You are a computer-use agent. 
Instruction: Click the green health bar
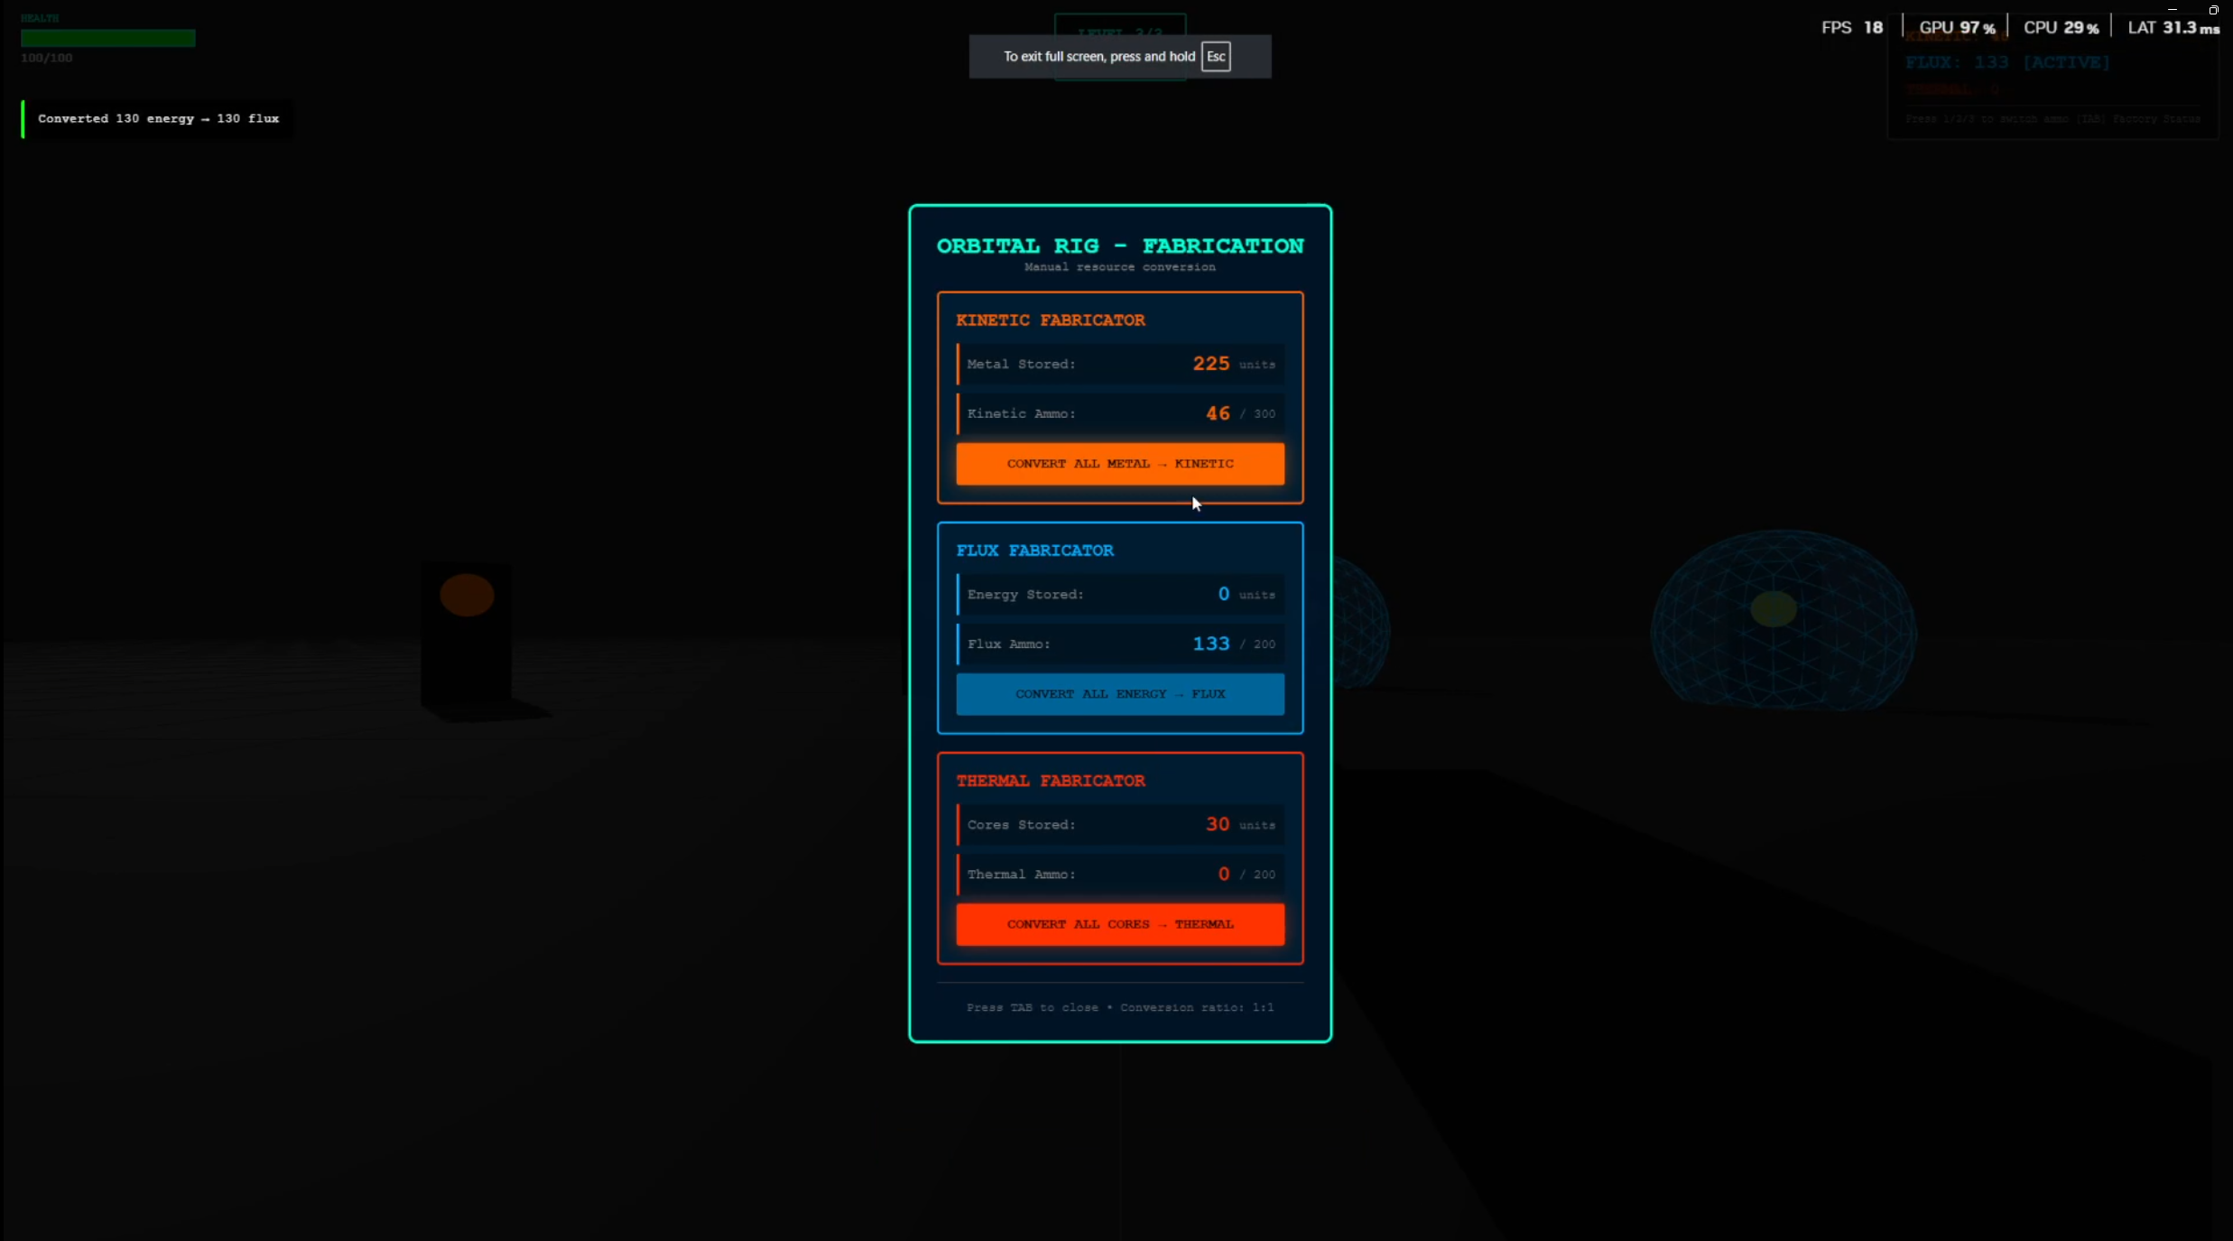pos(107,38)
